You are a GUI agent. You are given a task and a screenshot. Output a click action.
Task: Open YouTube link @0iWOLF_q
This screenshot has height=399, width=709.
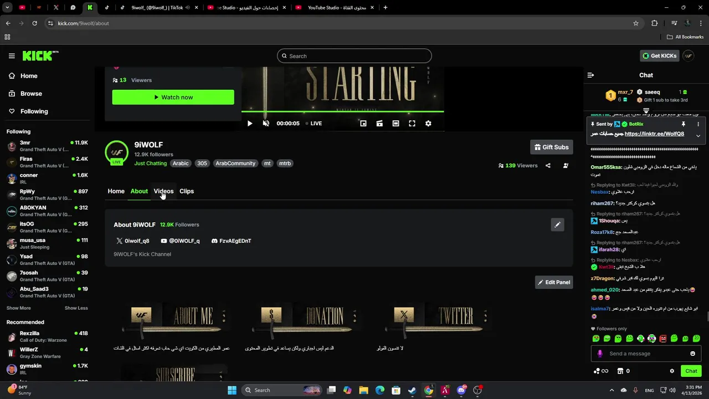point(180,241)
